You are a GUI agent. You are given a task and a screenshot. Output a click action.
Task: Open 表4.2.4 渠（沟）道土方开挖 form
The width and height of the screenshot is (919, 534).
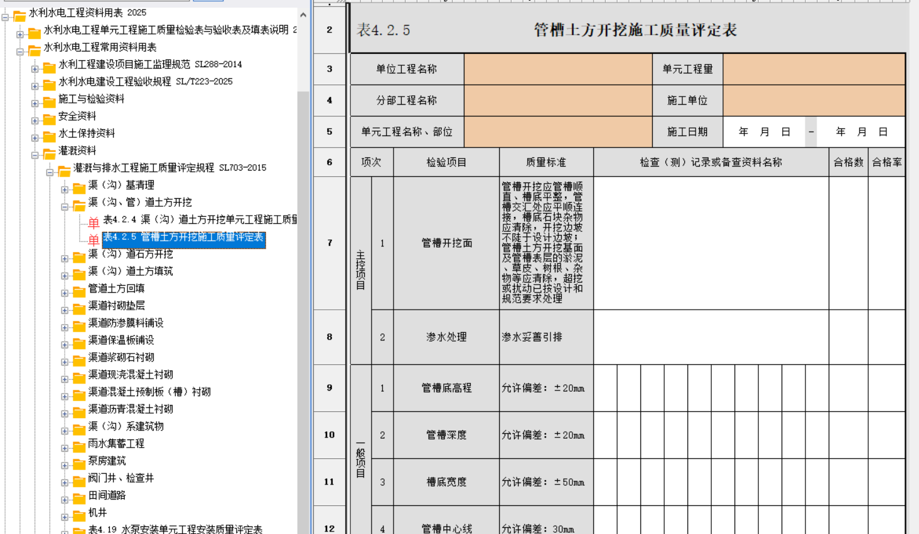pos(200,219)
